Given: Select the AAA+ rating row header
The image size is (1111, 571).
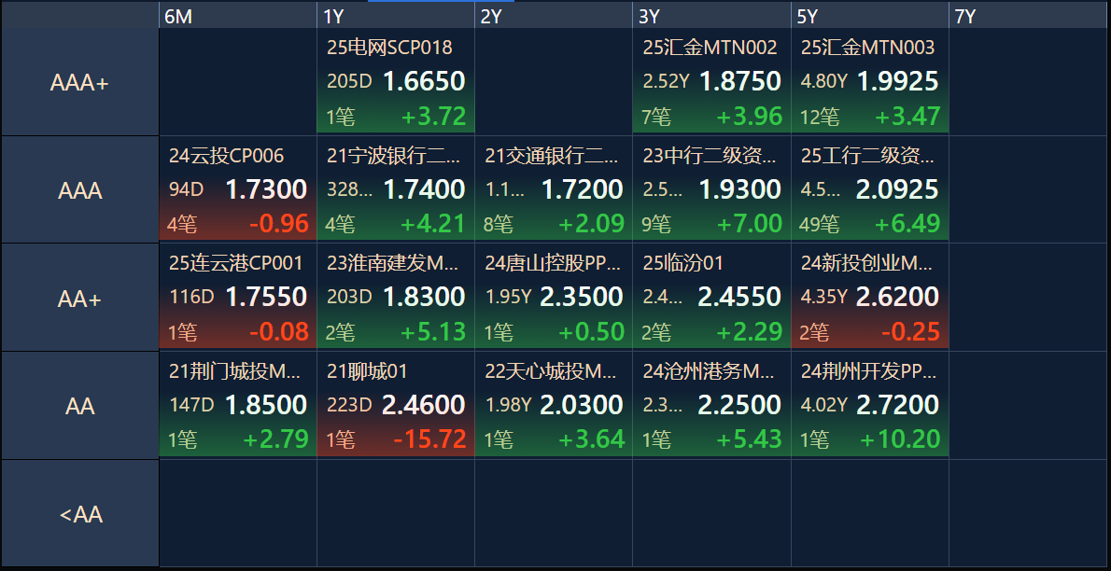Looking at the screenshot, I should point(79,83).
